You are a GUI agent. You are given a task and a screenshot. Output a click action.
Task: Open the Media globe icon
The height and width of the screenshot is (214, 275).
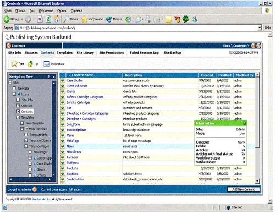click(x=109, y=19)
